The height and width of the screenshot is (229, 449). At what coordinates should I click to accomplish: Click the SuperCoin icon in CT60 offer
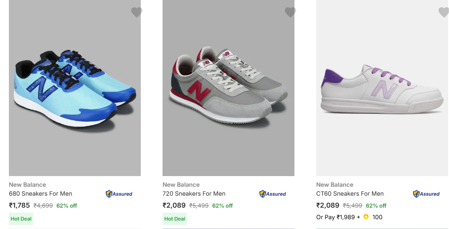pyautogui.click(x=366, y=217)
